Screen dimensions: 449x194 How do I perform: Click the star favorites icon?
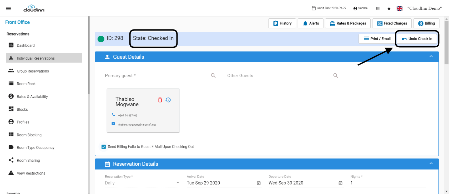point(389,8)
